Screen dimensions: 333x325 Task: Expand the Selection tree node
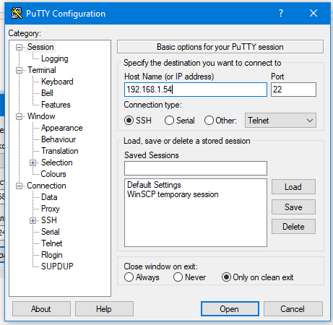coord(33,162)
